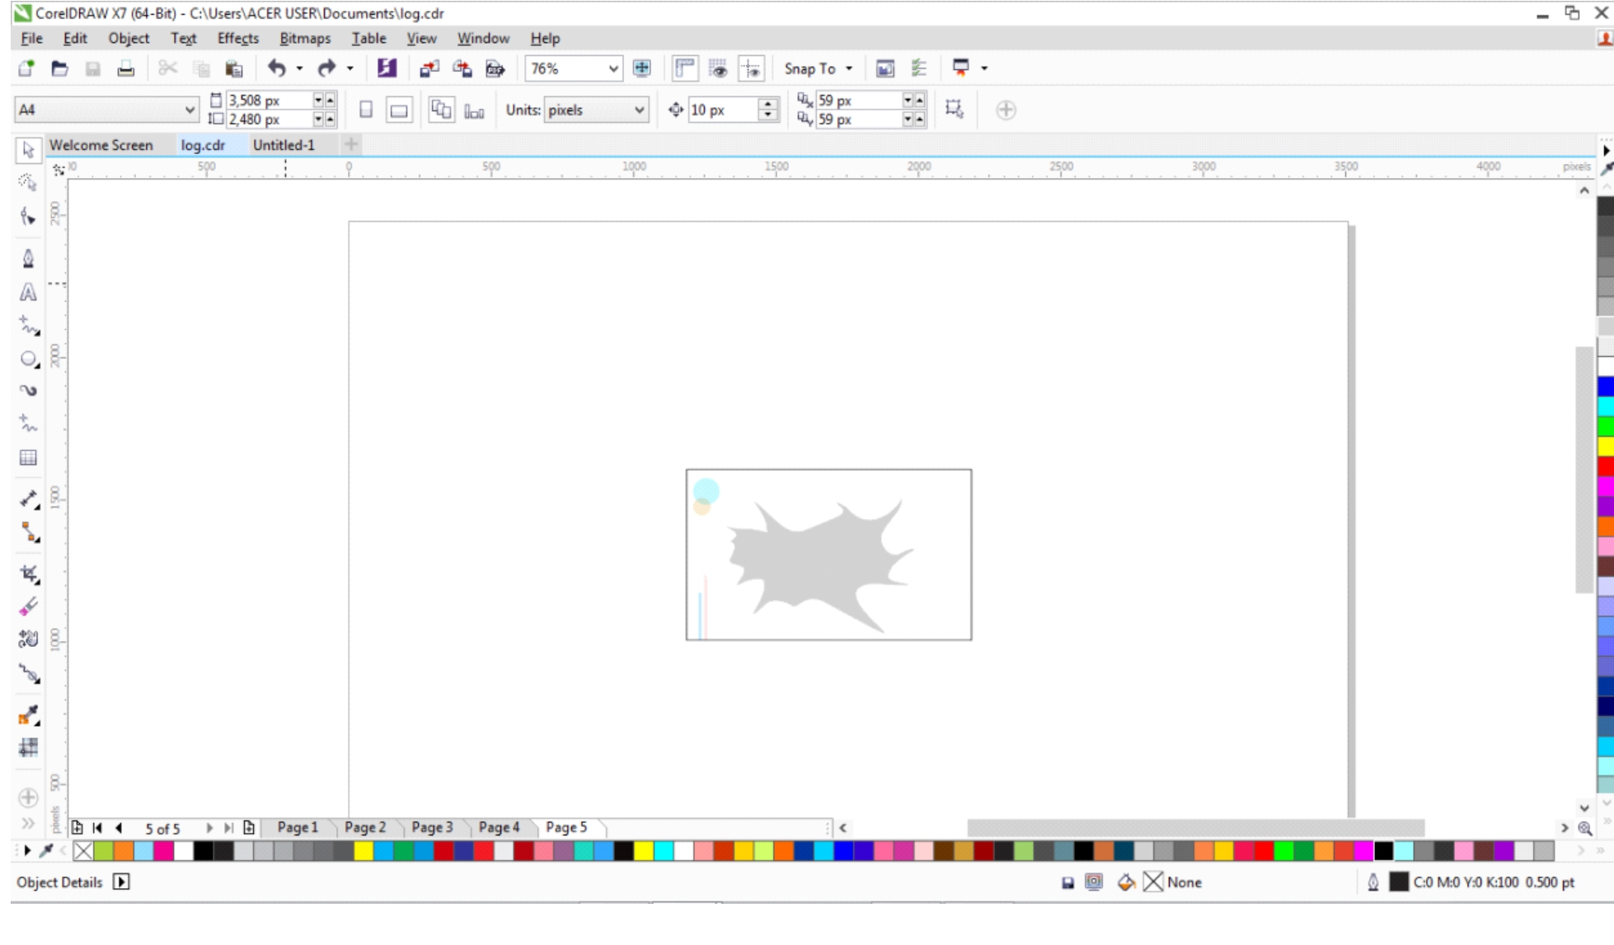Open the redo history dropdown arrow
Image resolution: width=1614 pixels, height=945 pixels.
[x=350, y=68]
